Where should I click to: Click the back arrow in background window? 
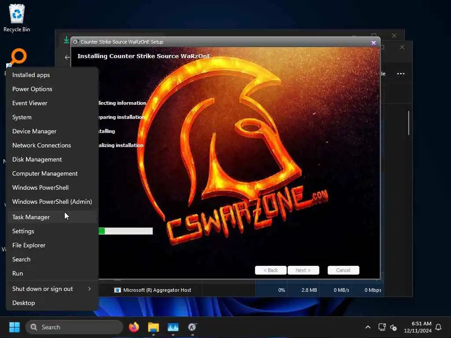pos(67,58)
